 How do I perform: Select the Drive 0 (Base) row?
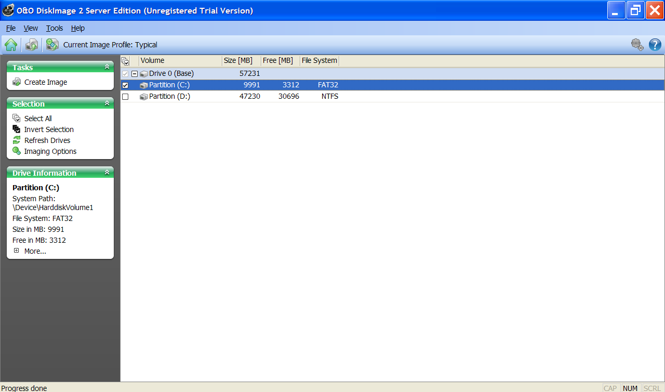coord(392,74)
